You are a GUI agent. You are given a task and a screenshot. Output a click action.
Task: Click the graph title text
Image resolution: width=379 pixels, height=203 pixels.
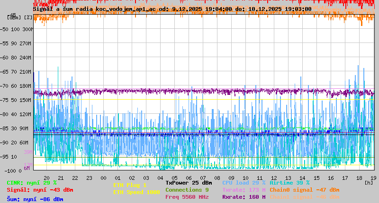(172, 9)
